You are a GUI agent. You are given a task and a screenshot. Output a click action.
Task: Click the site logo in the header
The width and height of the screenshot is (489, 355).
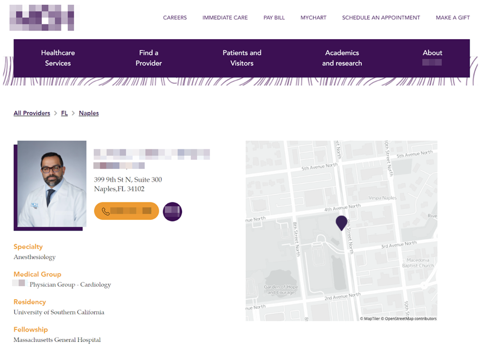[x=42, y=17]
